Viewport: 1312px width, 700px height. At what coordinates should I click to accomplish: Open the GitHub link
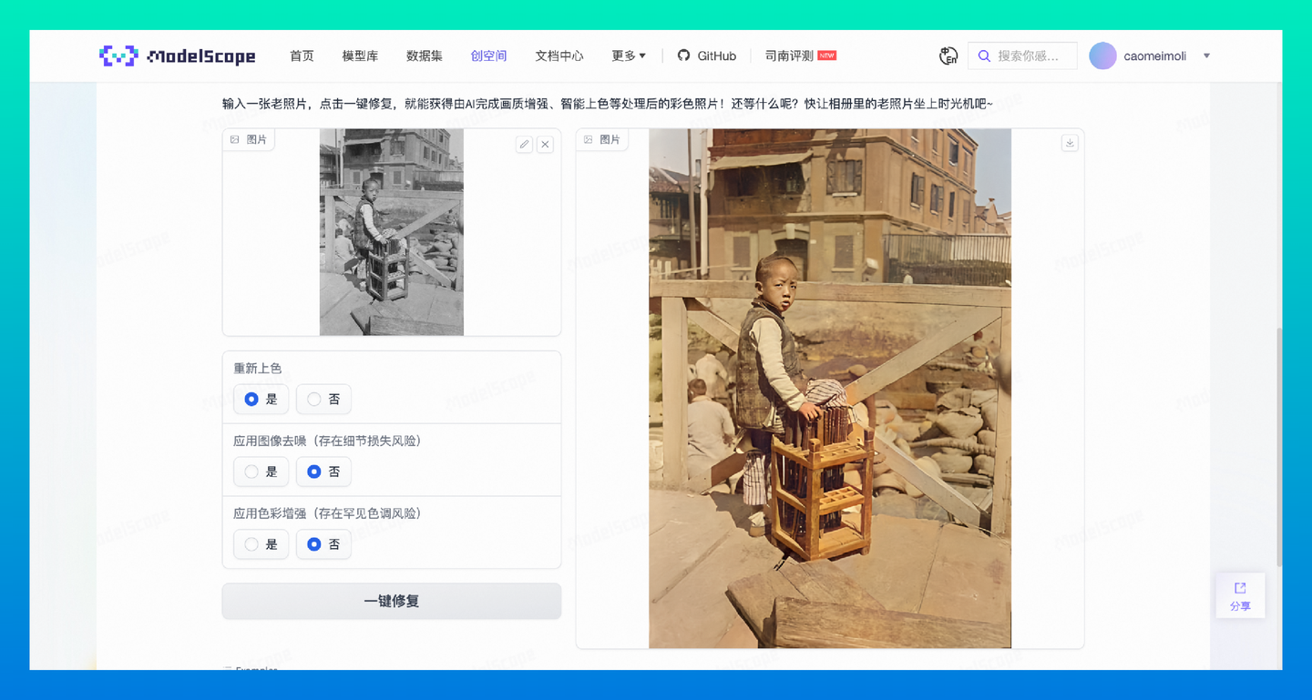click(707, 56)
